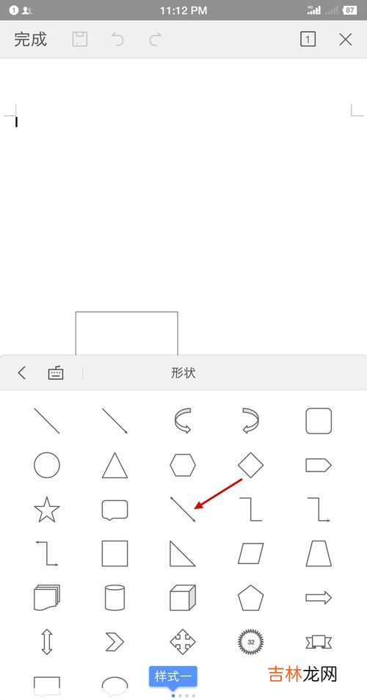The height and width of the screenshot is (700, 367).
Task: Go back from the 形状 panel
Action: point(21,372)
